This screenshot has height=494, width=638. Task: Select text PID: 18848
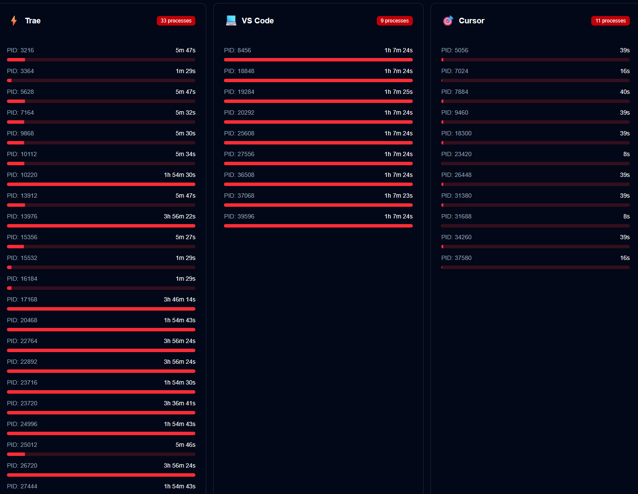(x=239, y=71)
